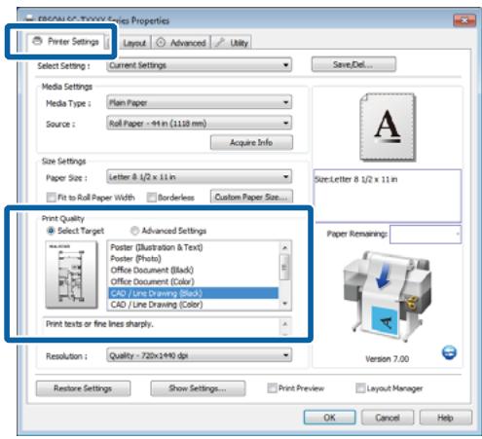Enable the Borderless checkbox
The width and height of the screenshot is (482, 439).
tap(151, 198)
